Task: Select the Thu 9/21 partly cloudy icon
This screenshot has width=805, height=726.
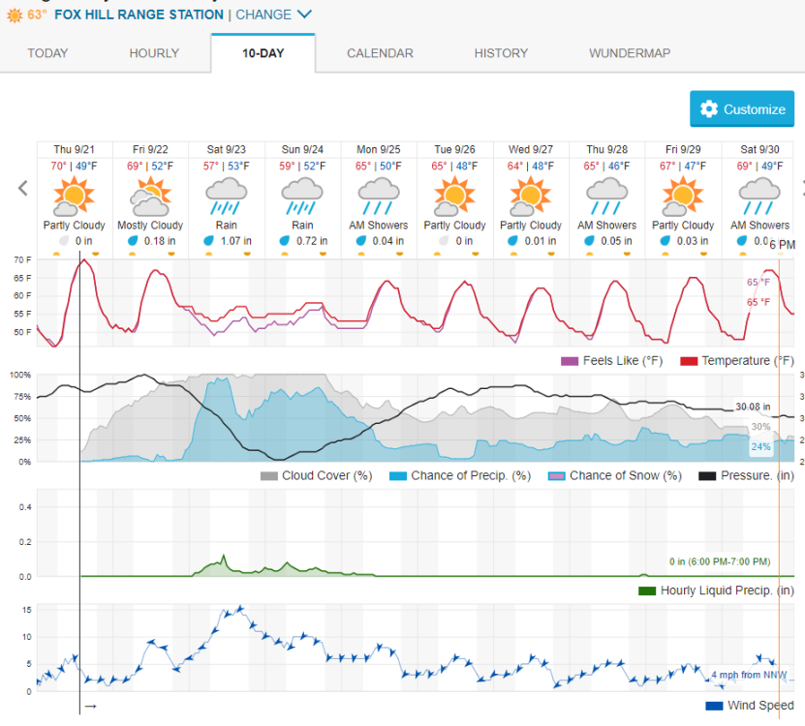Action: click(74, 196)
